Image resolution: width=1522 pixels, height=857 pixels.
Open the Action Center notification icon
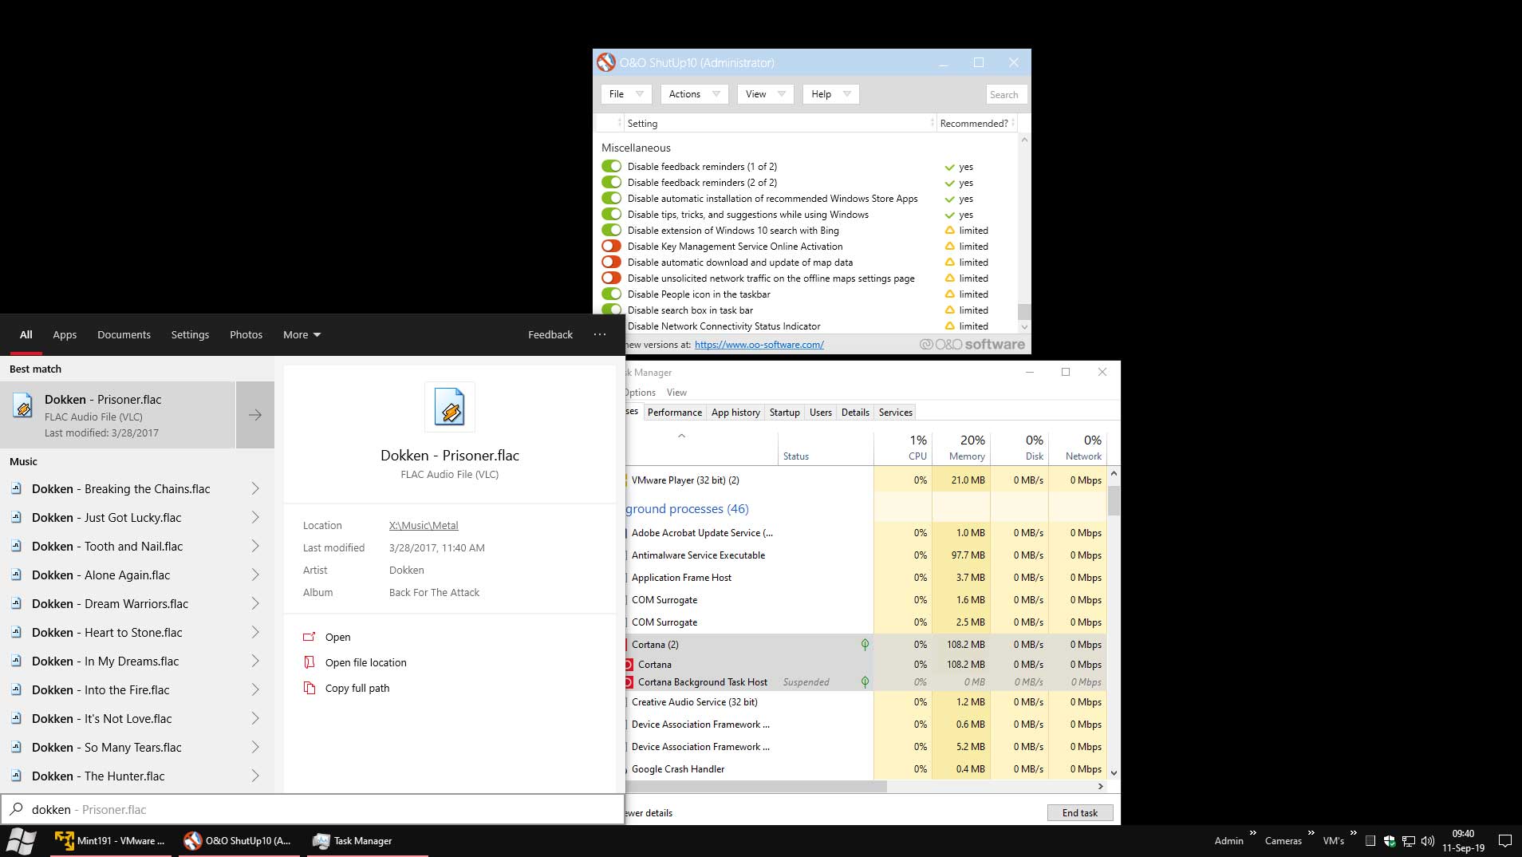pos(1504,841)
